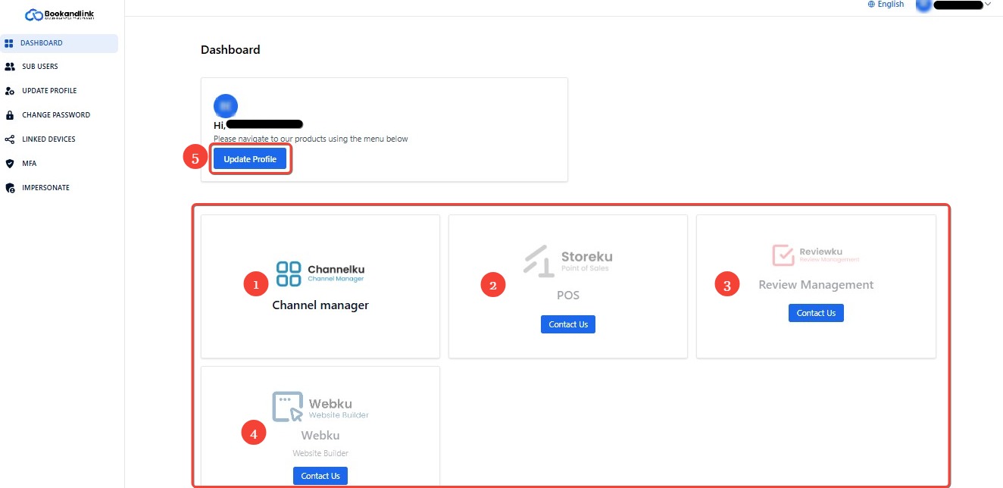The height and width of the screenshot is (488, 1003).
Task: Click the 'POS' label
Action: 568,295
